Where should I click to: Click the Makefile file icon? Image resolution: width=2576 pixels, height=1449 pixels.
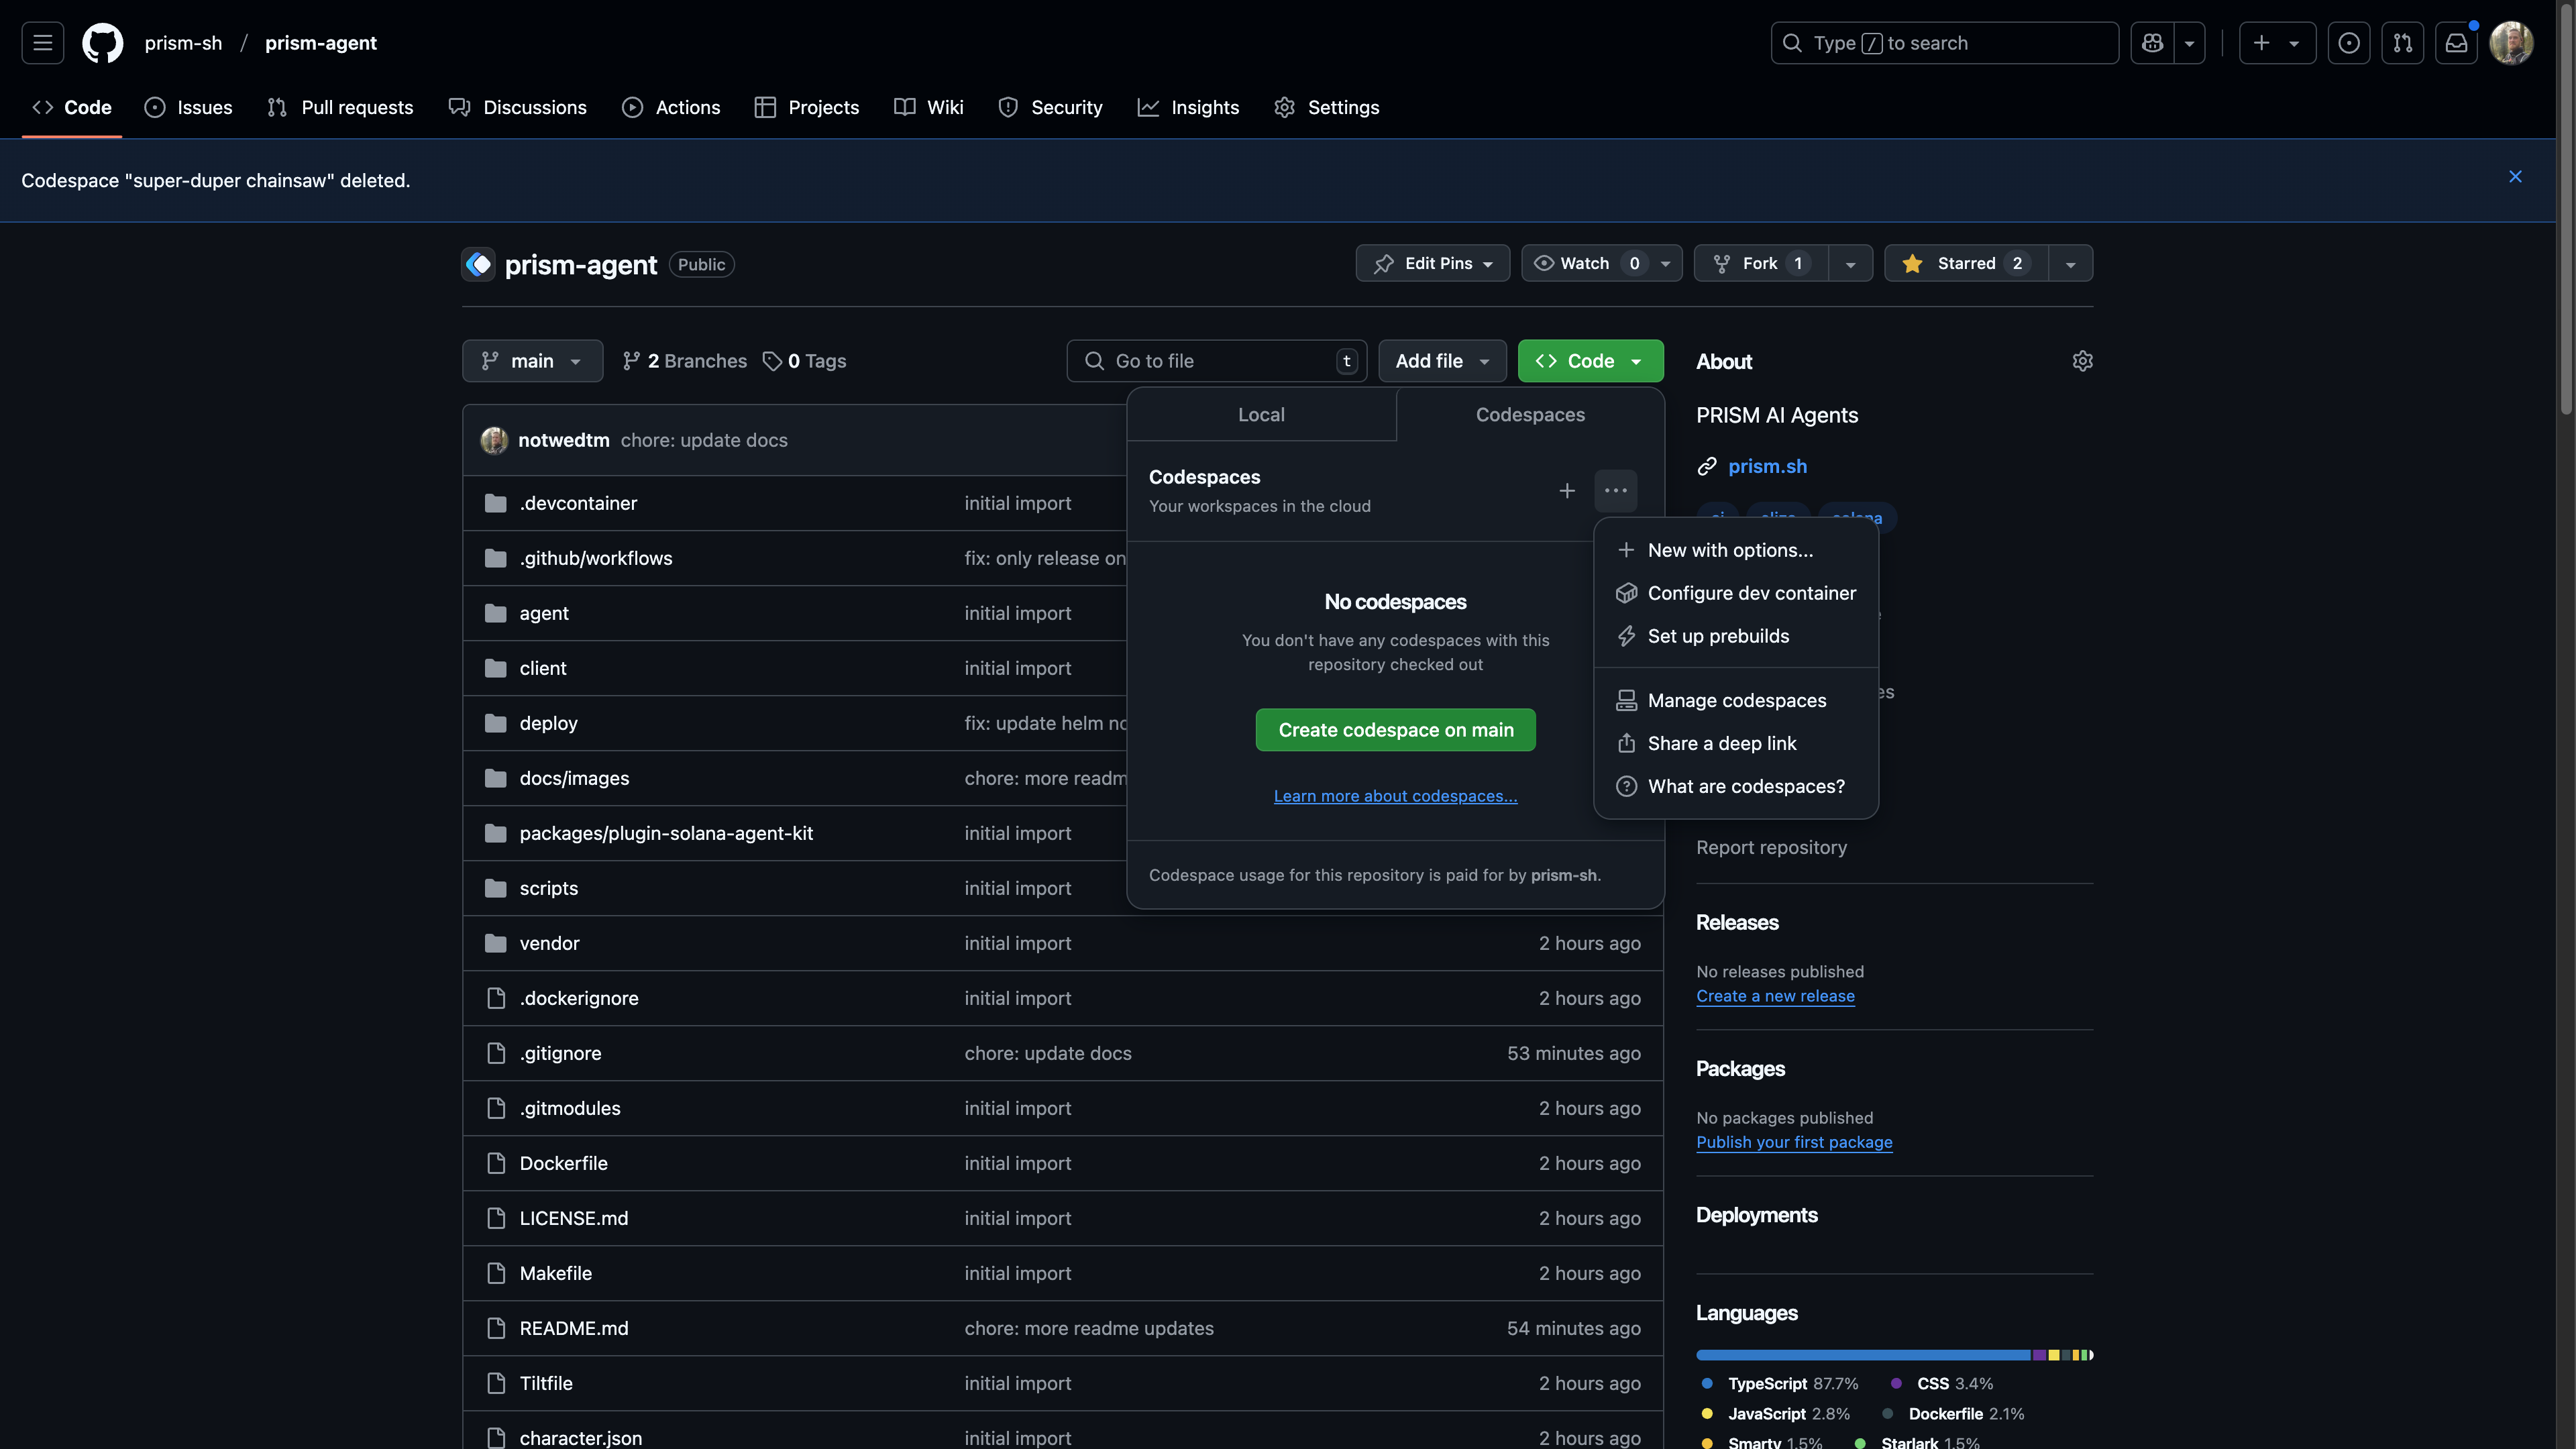(x=495, y=1273)
